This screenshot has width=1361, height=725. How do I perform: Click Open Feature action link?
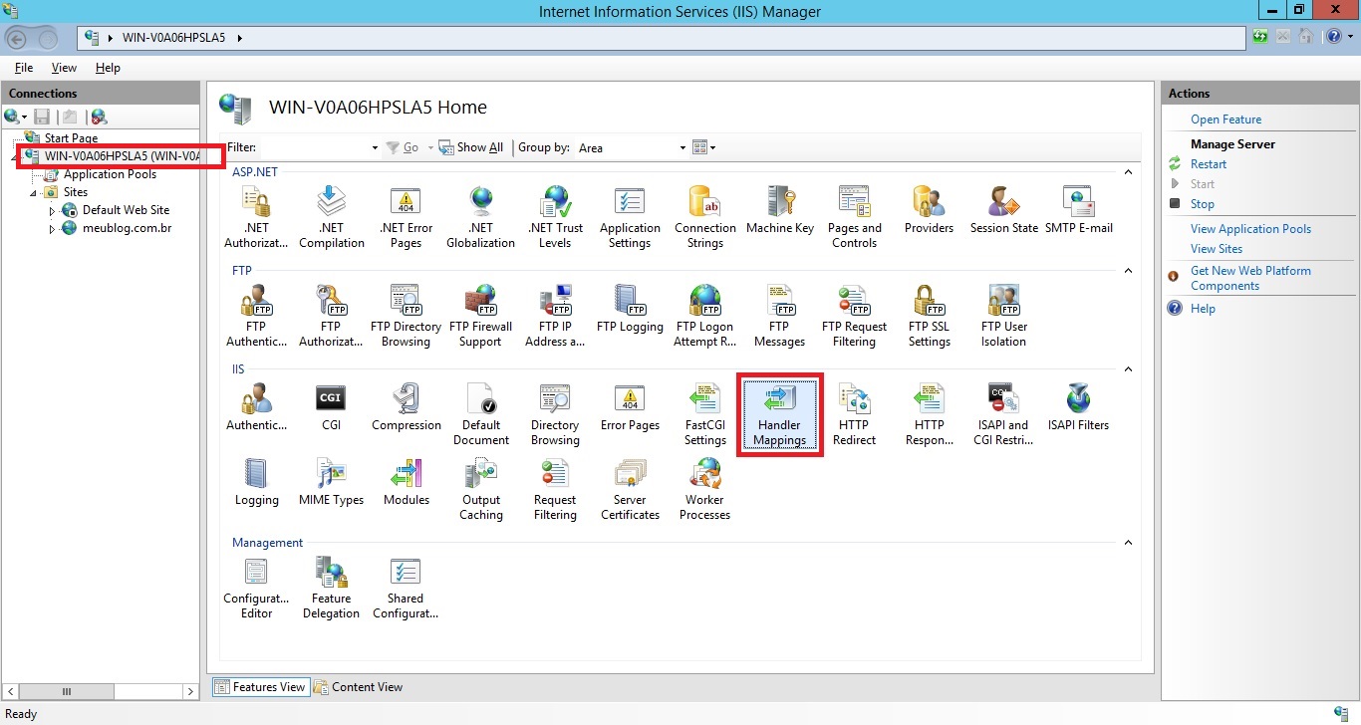(x=1225, y=120)
